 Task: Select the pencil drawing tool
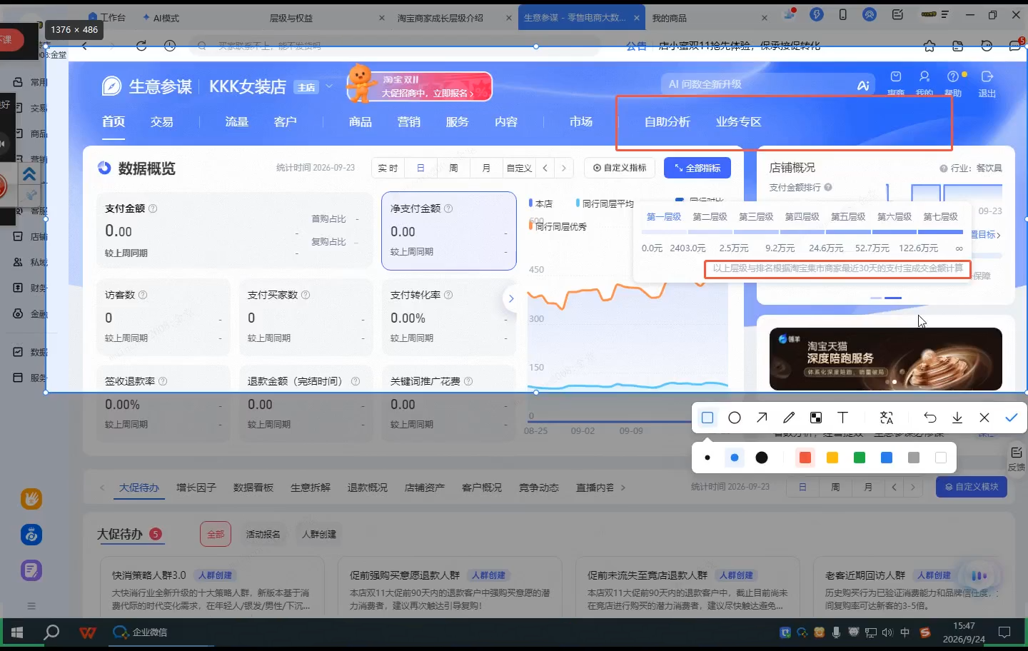click(x=789, y=418)
